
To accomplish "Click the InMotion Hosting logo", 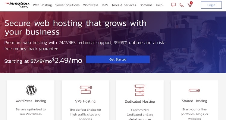I will 17,5.
